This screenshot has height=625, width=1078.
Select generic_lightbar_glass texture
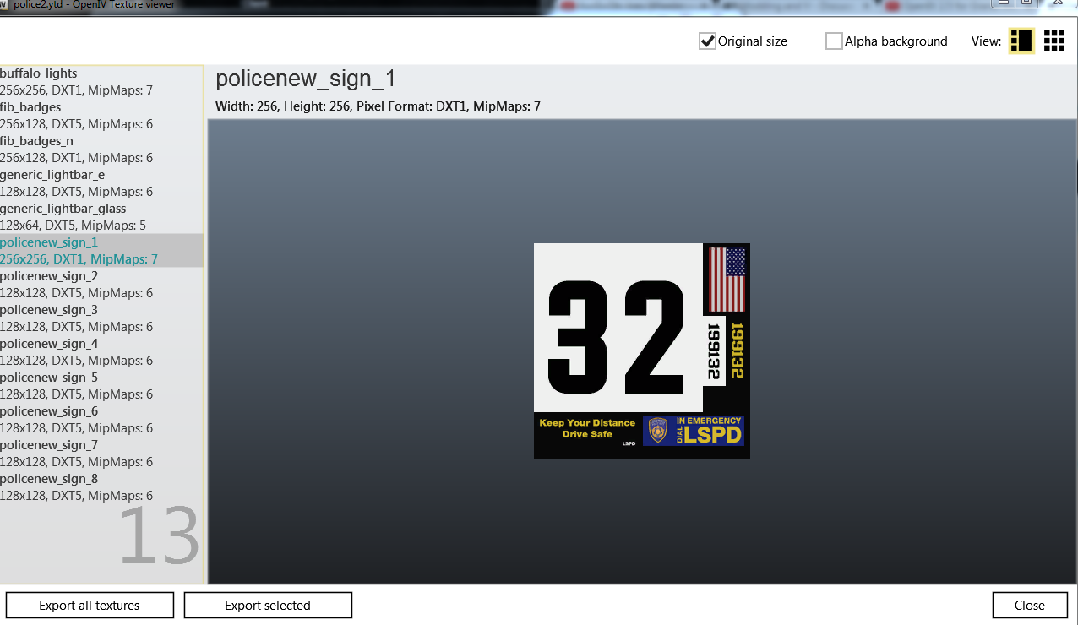coord(101,217)
